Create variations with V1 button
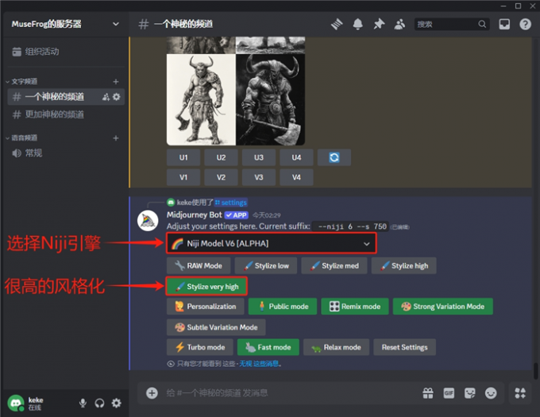The image size is (540, 417). click(x=183, y=177)
